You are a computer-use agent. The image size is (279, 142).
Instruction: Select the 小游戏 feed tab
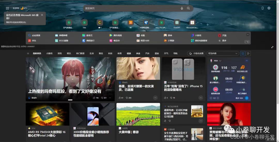49,53
